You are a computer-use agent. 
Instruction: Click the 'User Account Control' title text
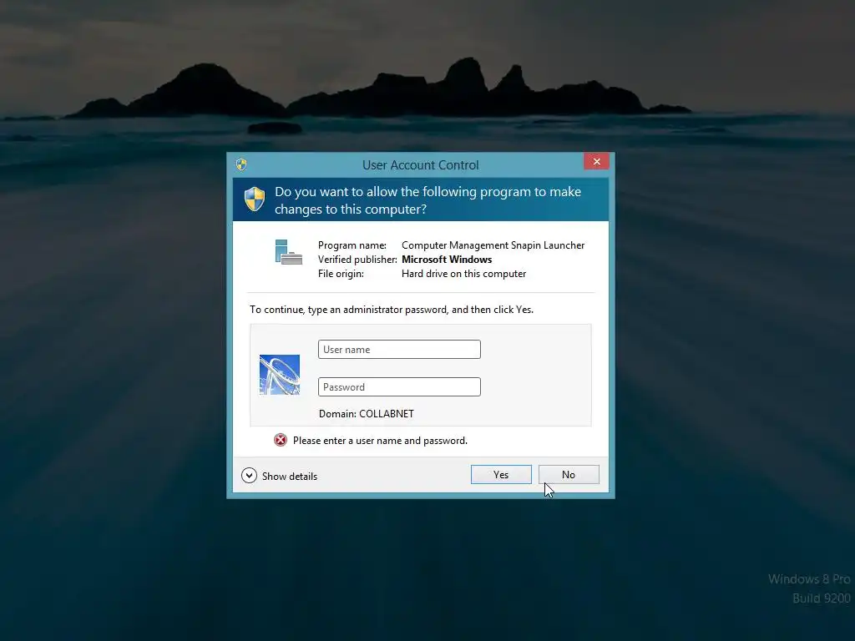click(421, 165)
